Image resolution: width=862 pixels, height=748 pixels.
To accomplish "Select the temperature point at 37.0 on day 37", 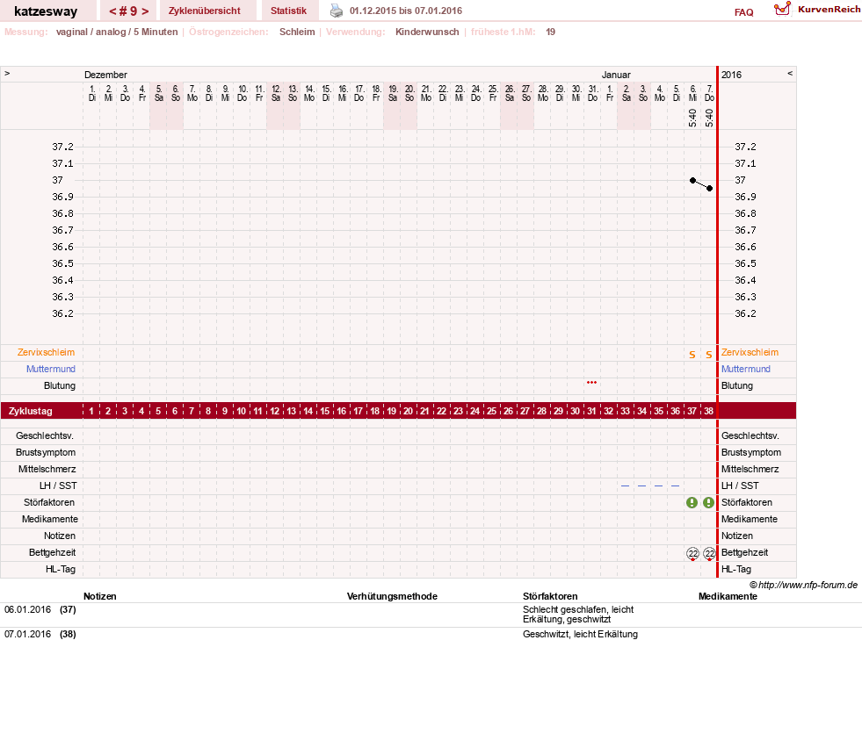I will 692,180.
